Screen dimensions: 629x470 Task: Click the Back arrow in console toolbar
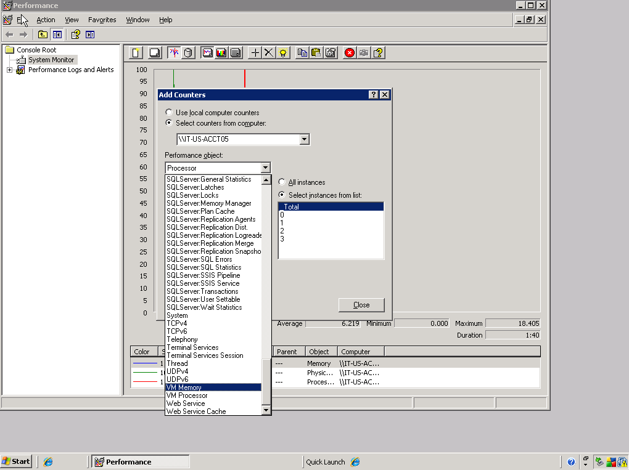[x=10, y=35]
